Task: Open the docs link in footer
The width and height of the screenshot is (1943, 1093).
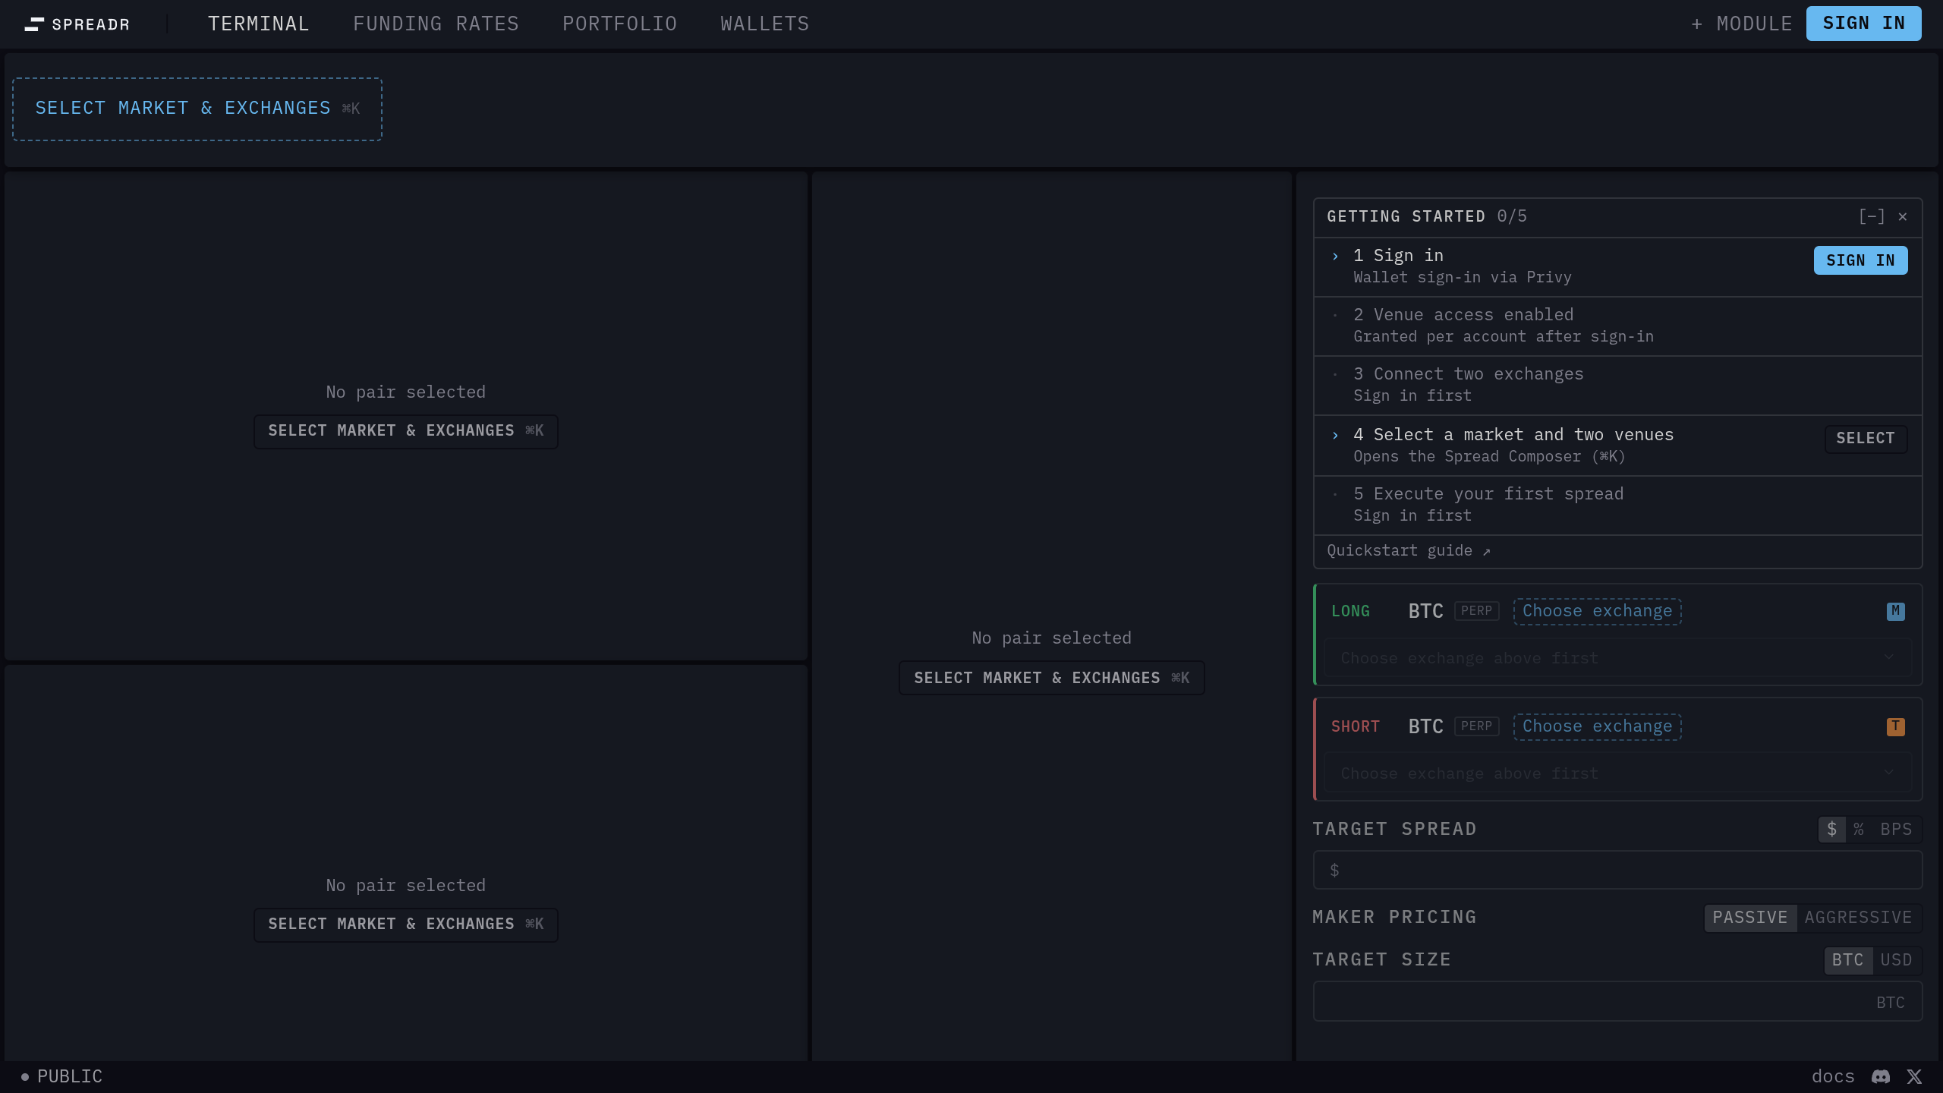Action: [1833, 1076]
